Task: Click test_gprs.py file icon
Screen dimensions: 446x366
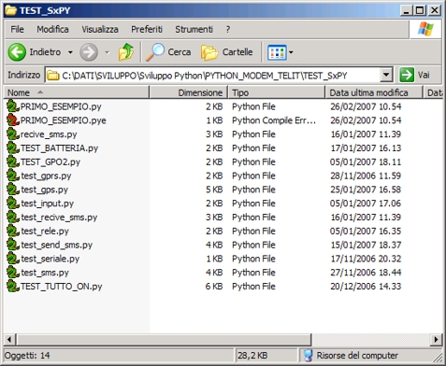Action: click(13, 176)
